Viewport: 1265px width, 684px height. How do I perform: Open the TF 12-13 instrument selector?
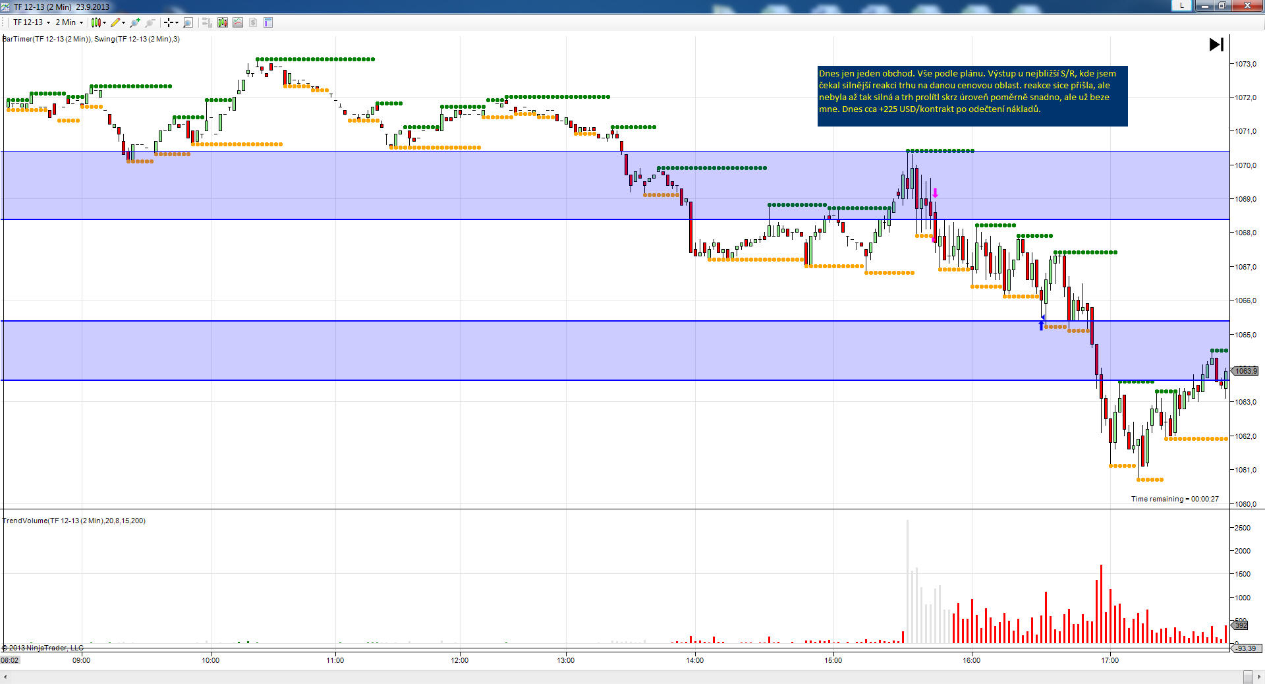(31, 22)
